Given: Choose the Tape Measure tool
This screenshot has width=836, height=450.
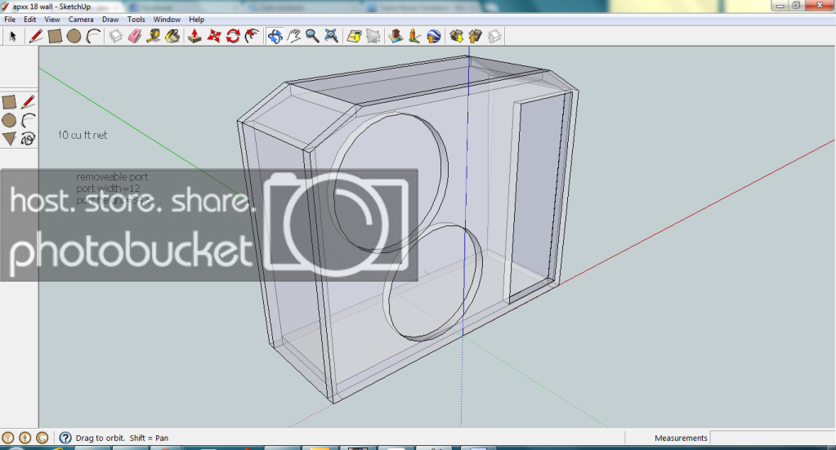Looking at the screenshot, I should (154, 36).
